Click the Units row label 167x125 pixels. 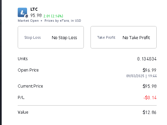23,59
